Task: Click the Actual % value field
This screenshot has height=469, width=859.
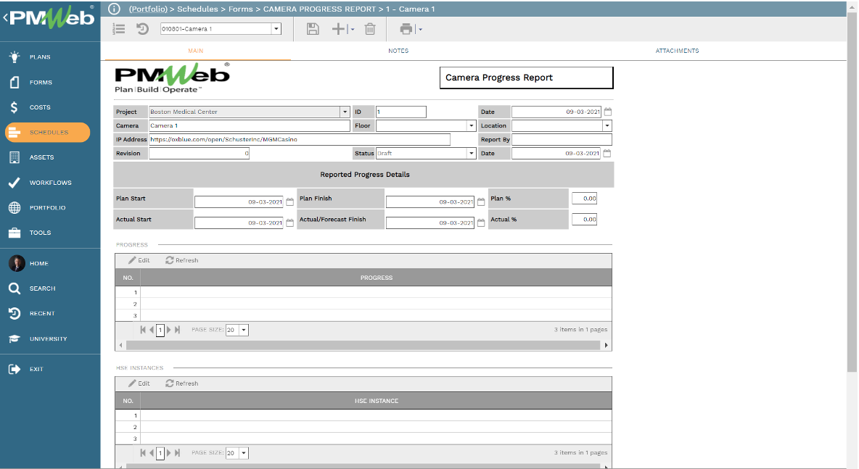Action: click(x=584, y=220)
